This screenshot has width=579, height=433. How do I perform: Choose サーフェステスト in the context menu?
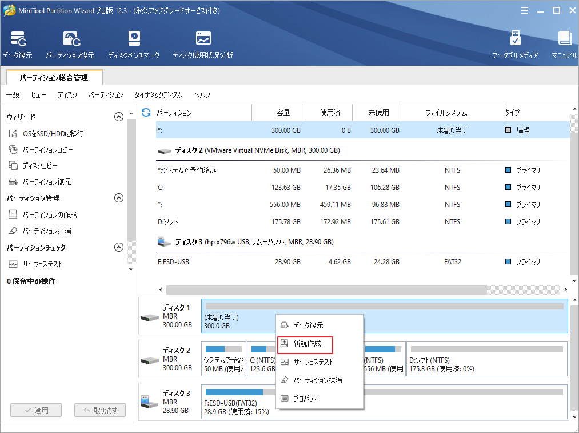click(x=320, y=362)
